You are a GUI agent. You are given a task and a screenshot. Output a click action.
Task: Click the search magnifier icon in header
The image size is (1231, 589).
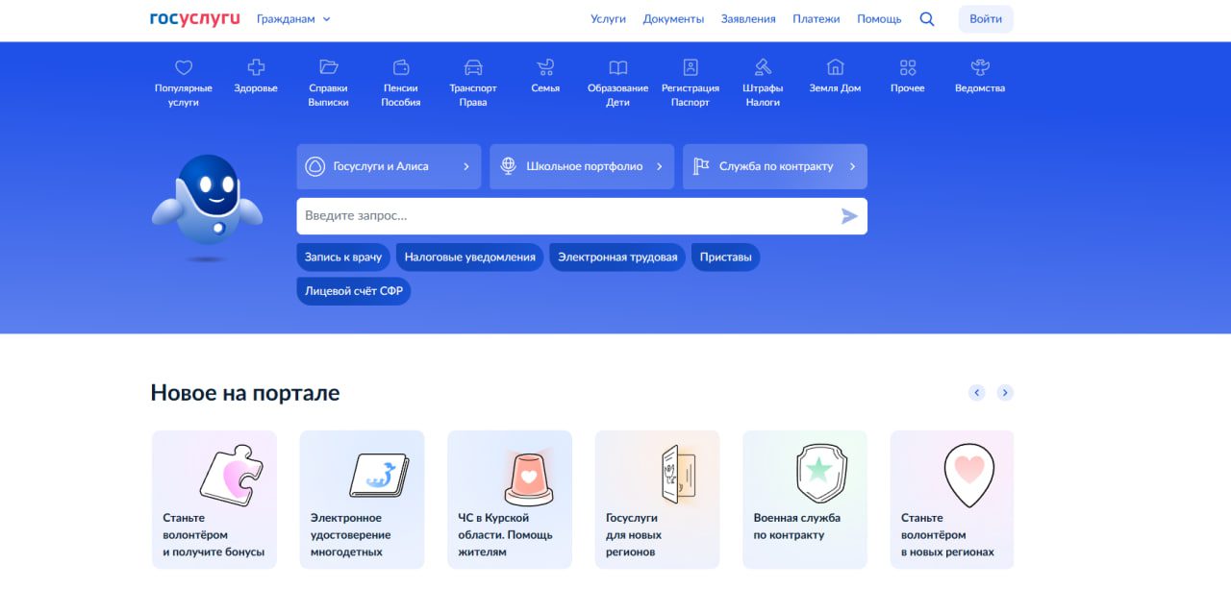pos(927,19)
